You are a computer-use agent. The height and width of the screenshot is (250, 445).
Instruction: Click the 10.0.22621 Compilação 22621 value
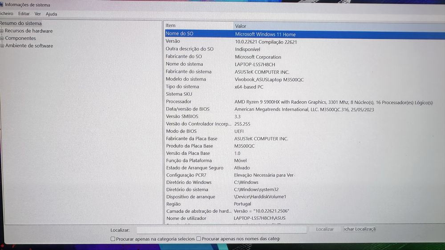(266, 42)
